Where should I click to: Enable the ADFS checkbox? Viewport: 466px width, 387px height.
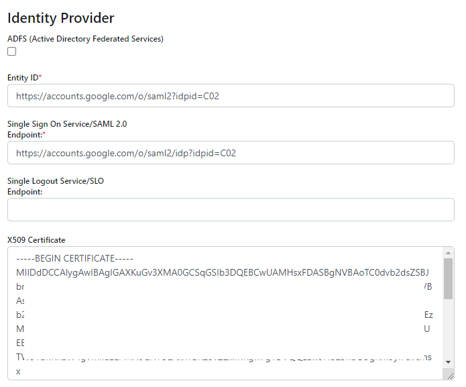[12, 52]
